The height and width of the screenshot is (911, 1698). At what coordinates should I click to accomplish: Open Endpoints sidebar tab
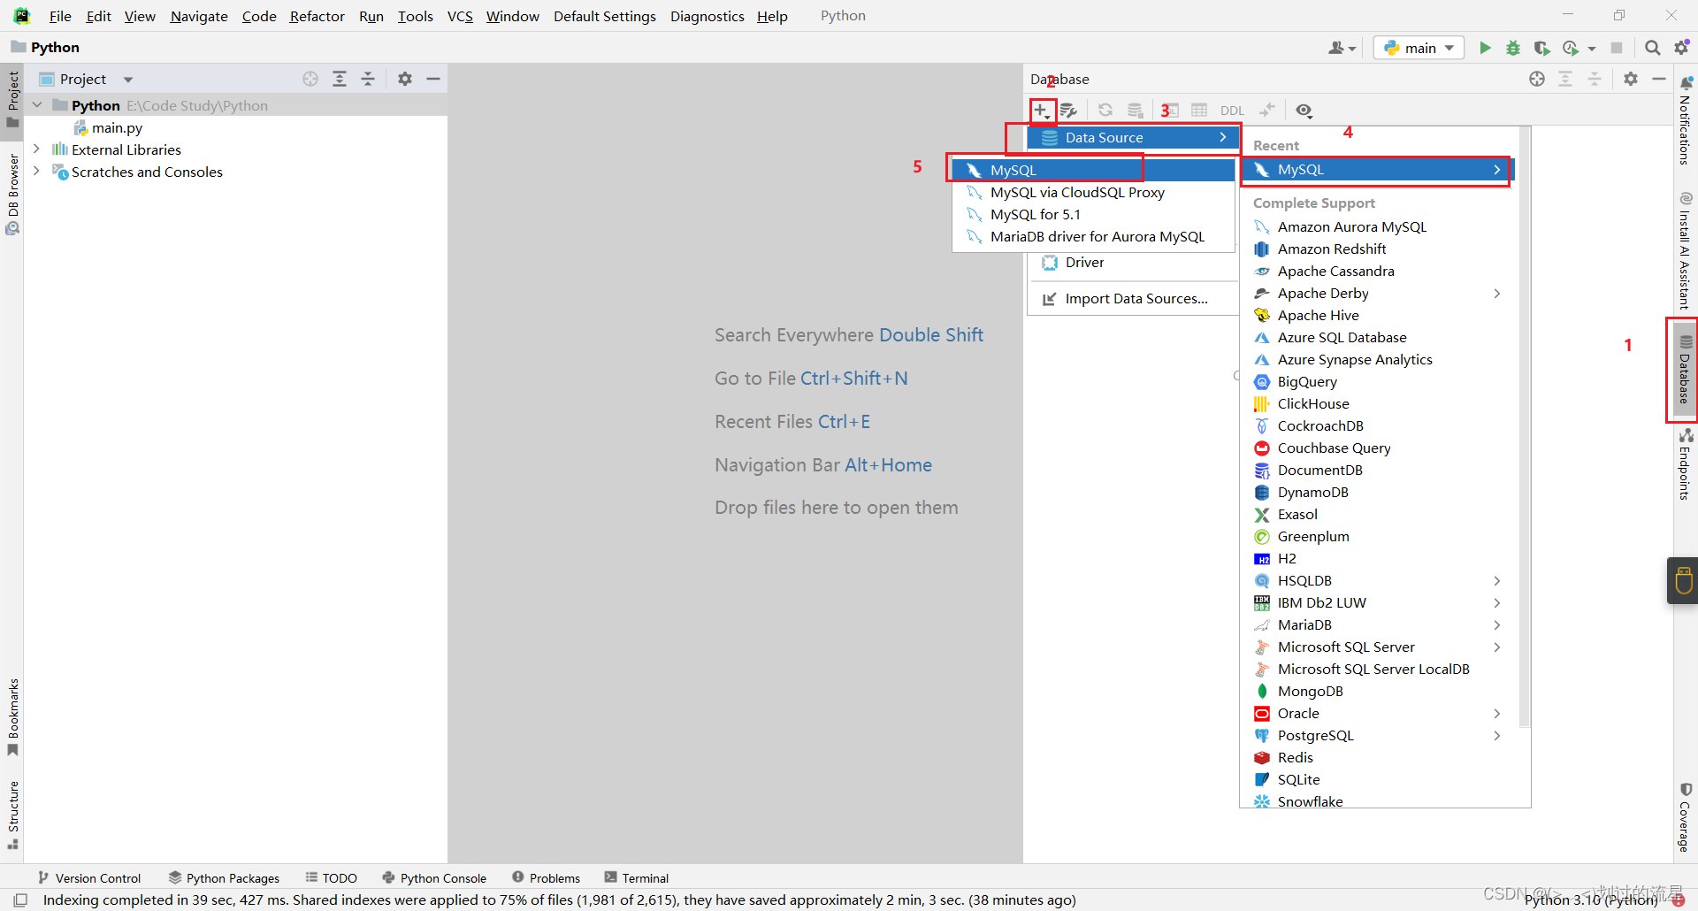click(x=1685, y=465)
